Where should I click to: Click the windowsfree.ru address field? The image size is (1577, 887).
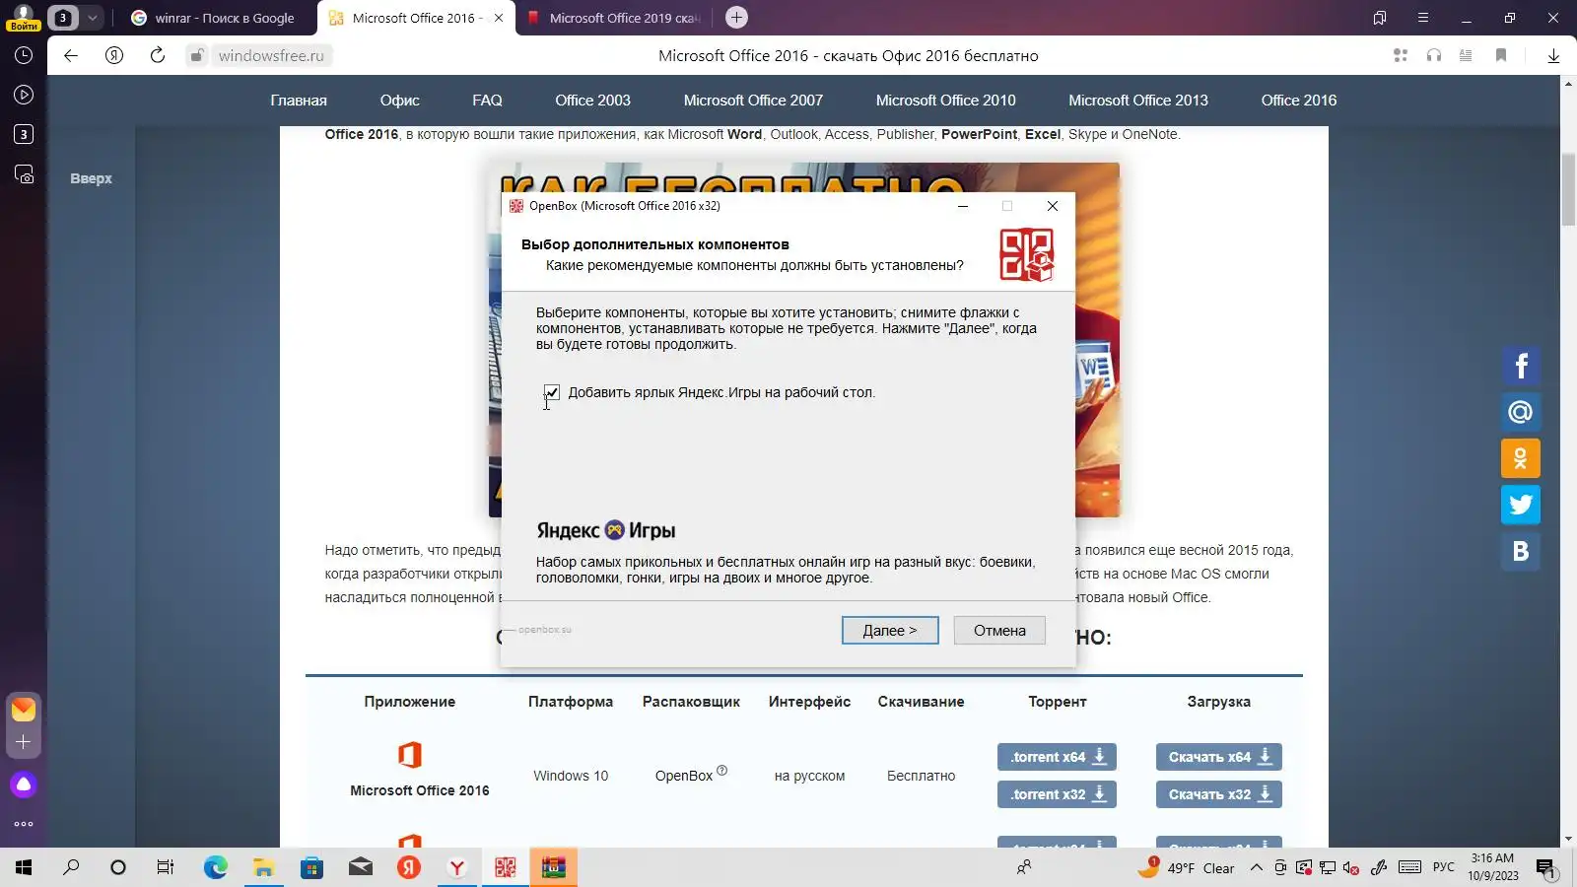click(x=271, y=56)
